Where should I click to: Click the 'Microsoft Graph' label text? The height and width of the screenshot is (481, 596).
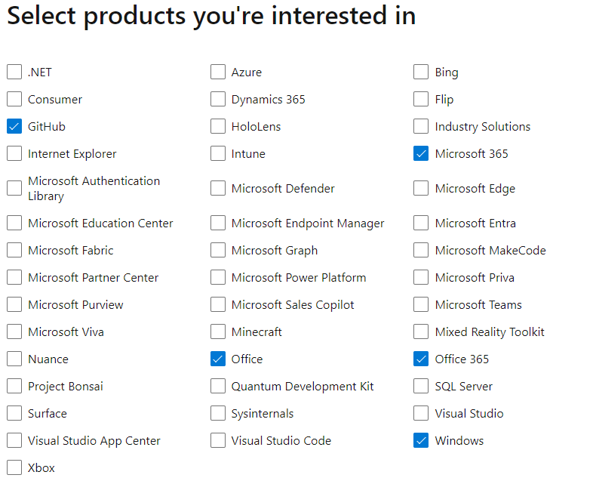coord(275,251)
